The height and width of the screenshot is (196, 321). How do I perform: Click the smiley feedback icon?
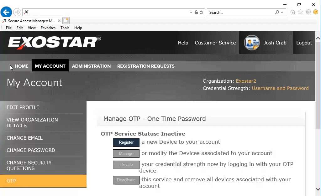click(x=316, y=12)
